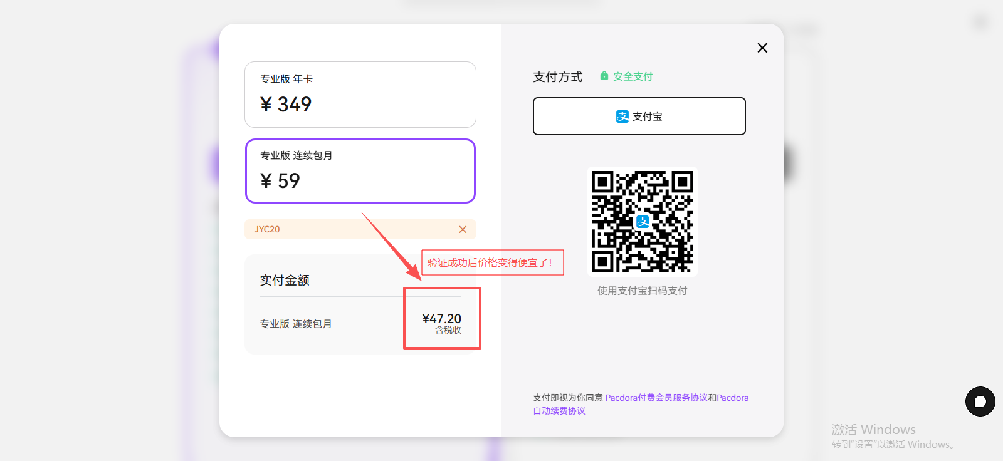Viewport: 1003px width, 461px height.
Task: Open Pacdora付费会员服务协议 link
Action: pos(656,398)
